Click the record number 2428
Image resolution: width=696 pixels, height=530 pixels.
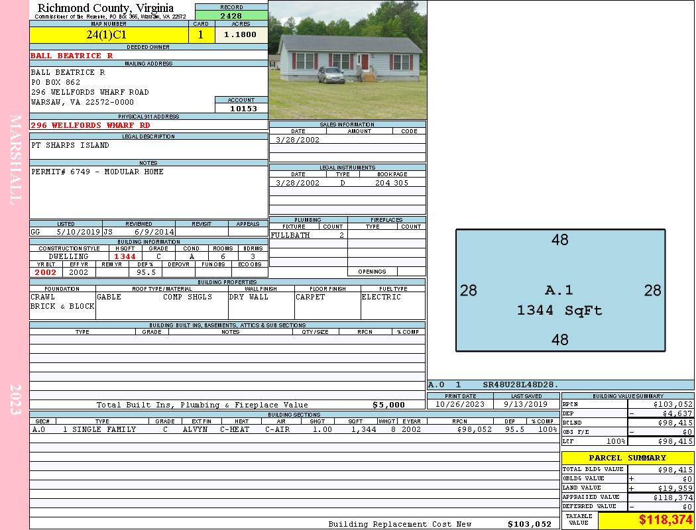point(231,15)
